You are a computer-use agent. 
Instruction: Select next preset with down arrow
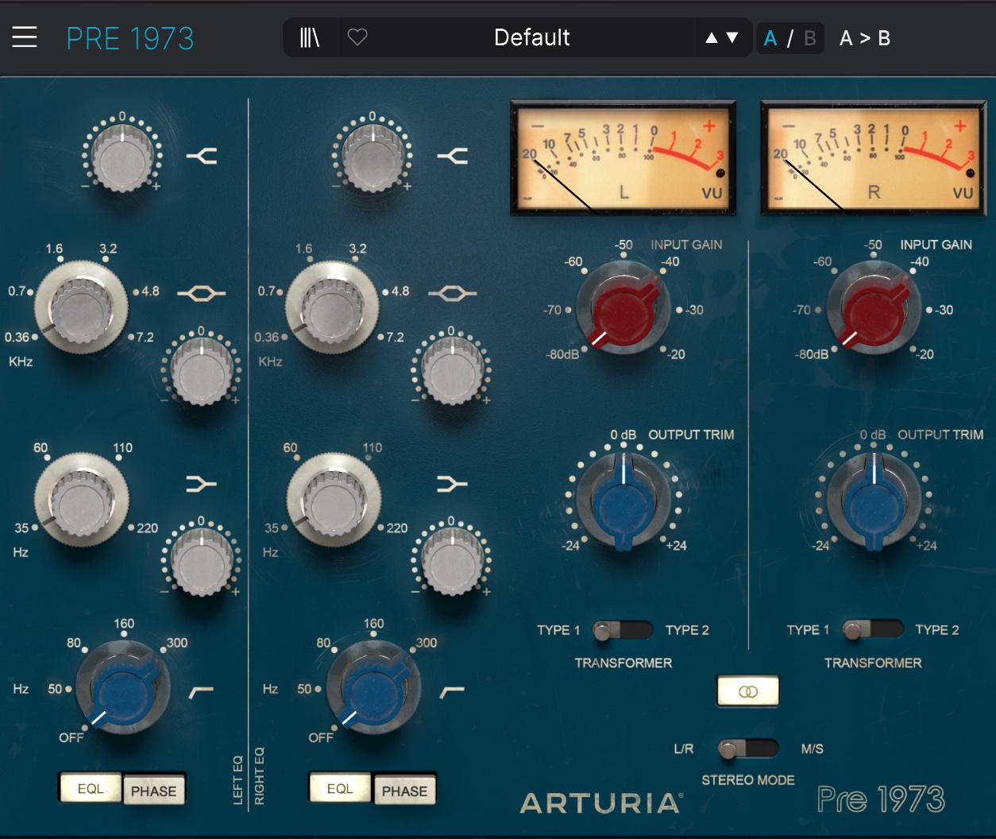pyautogui.click(x=732, y=37)
